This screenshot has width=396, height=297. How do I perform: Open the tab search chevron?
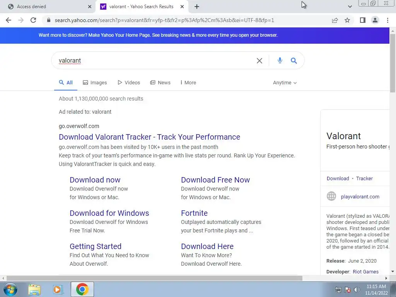click(x=350, y=7)
